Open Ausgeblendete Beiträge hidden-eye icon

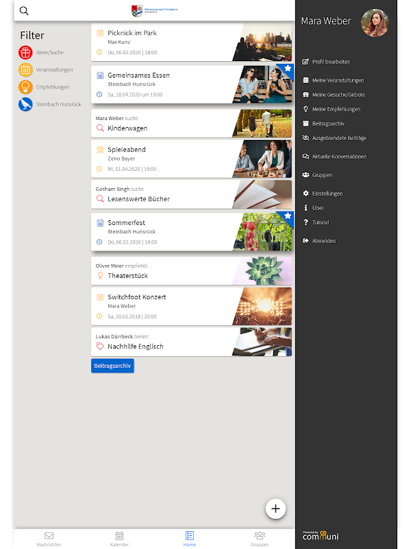306,138
